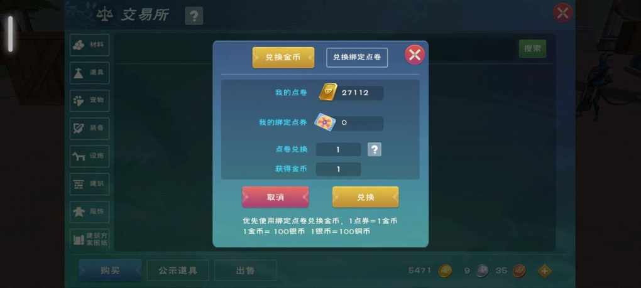Click the 点卷兑换 amount input field
Viewport: 641px width, 288px height.
pos(338,149)
